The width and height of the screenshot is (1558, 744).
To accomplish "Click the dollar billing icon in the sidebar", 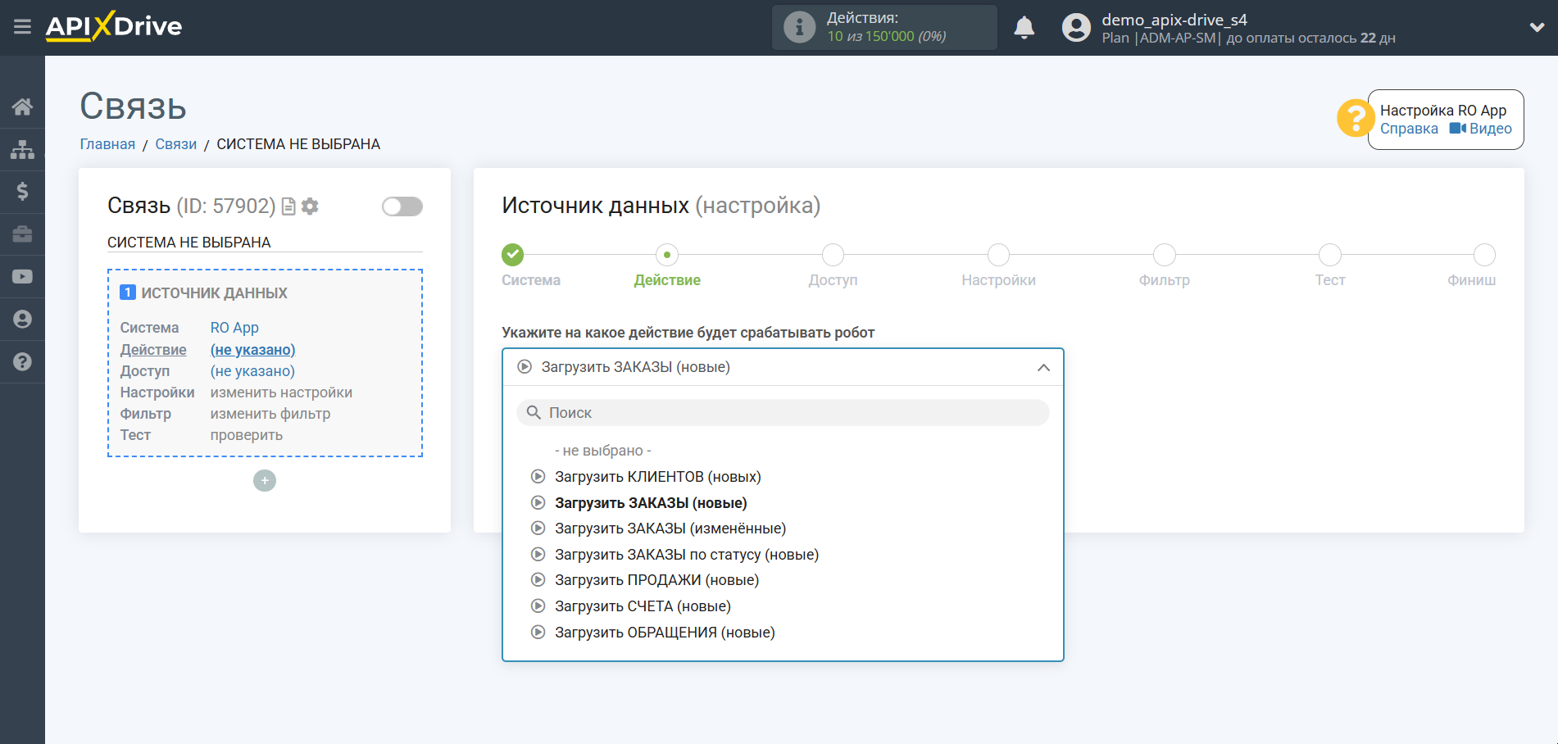I will 22,192.
